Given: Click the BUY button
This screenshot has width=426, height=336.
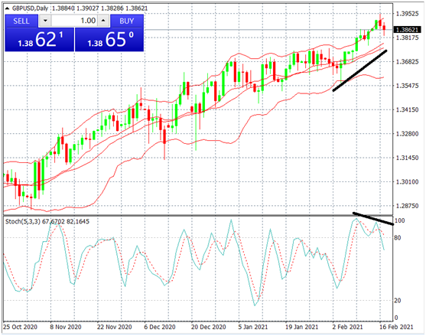Looking at the screenshot, I should (127, 21).
